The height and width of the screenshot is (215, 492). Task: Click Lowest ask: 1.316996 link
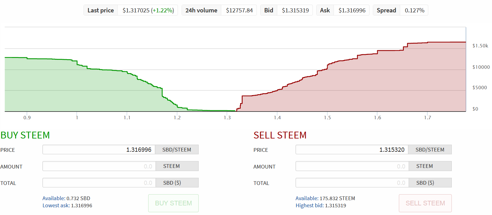(67, 205)
